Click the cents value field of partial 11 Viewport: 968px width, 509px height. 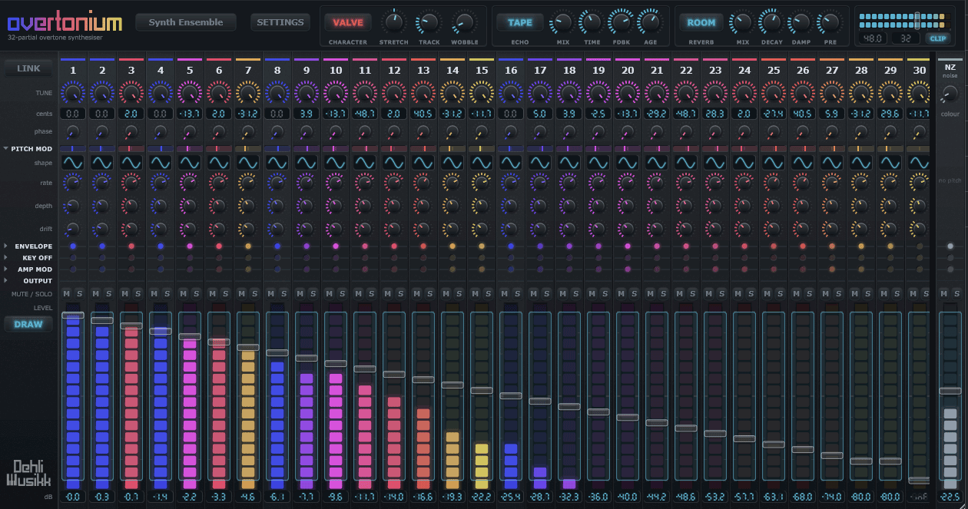(365, 114)
